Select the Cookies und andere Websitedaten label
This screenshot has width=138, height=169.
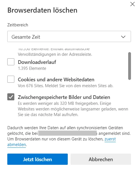56,80
